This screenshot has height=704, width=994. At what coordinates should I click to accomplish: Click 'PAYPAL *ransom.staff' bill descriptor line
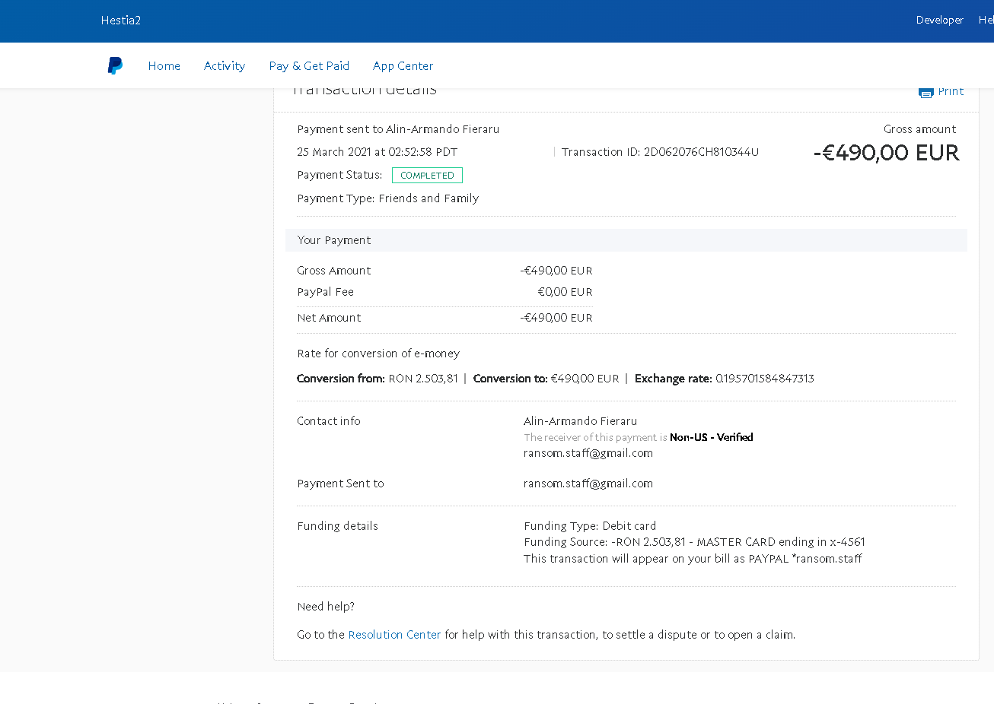click(693, 559)
